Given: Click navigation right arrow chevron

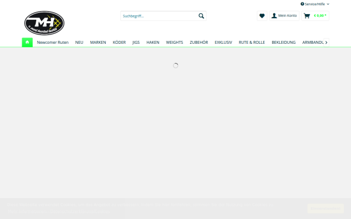Looking at the screenshot, I should coord(326,43).
